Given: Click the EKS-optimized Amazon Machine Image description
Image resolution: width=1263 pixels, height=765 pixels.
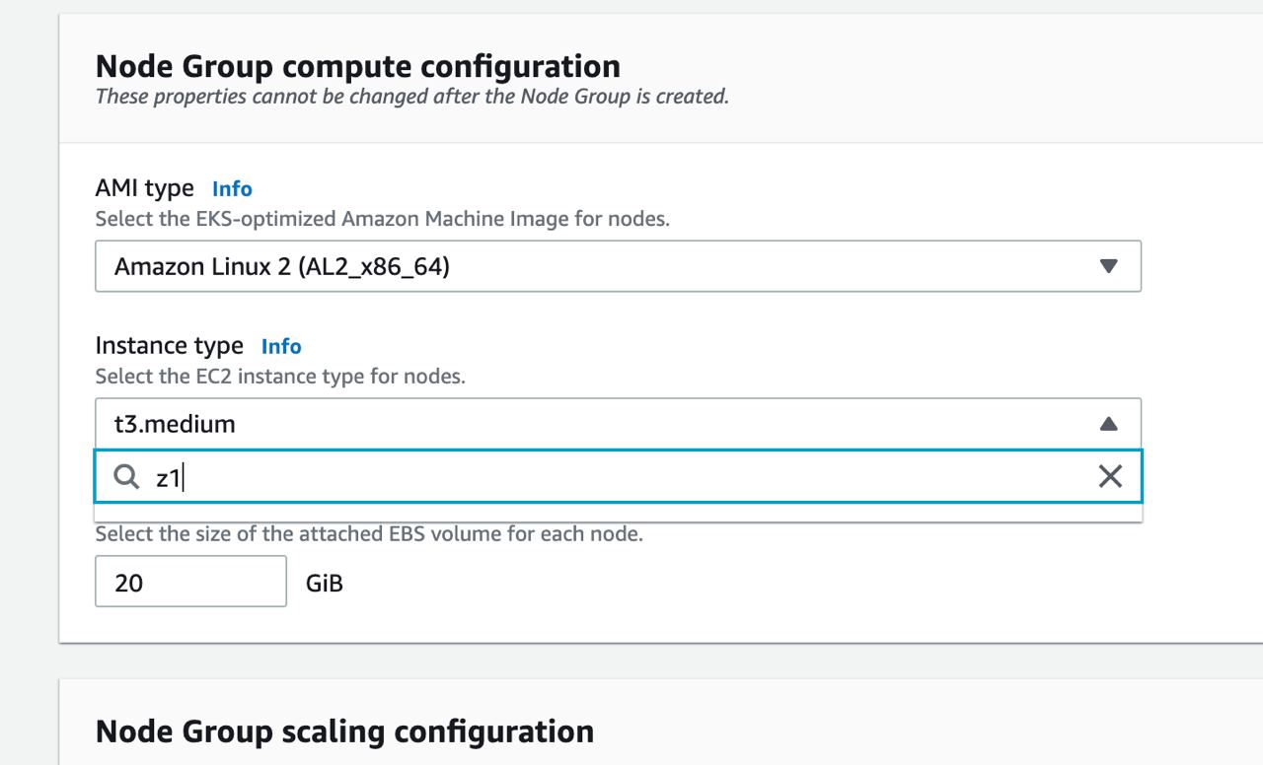Looking at the screenshot, I should tap(382, 219).
